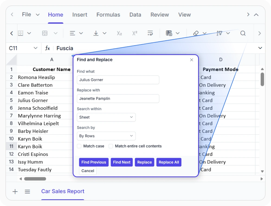Click the vertical align download-arrow icon

[96, 33]
